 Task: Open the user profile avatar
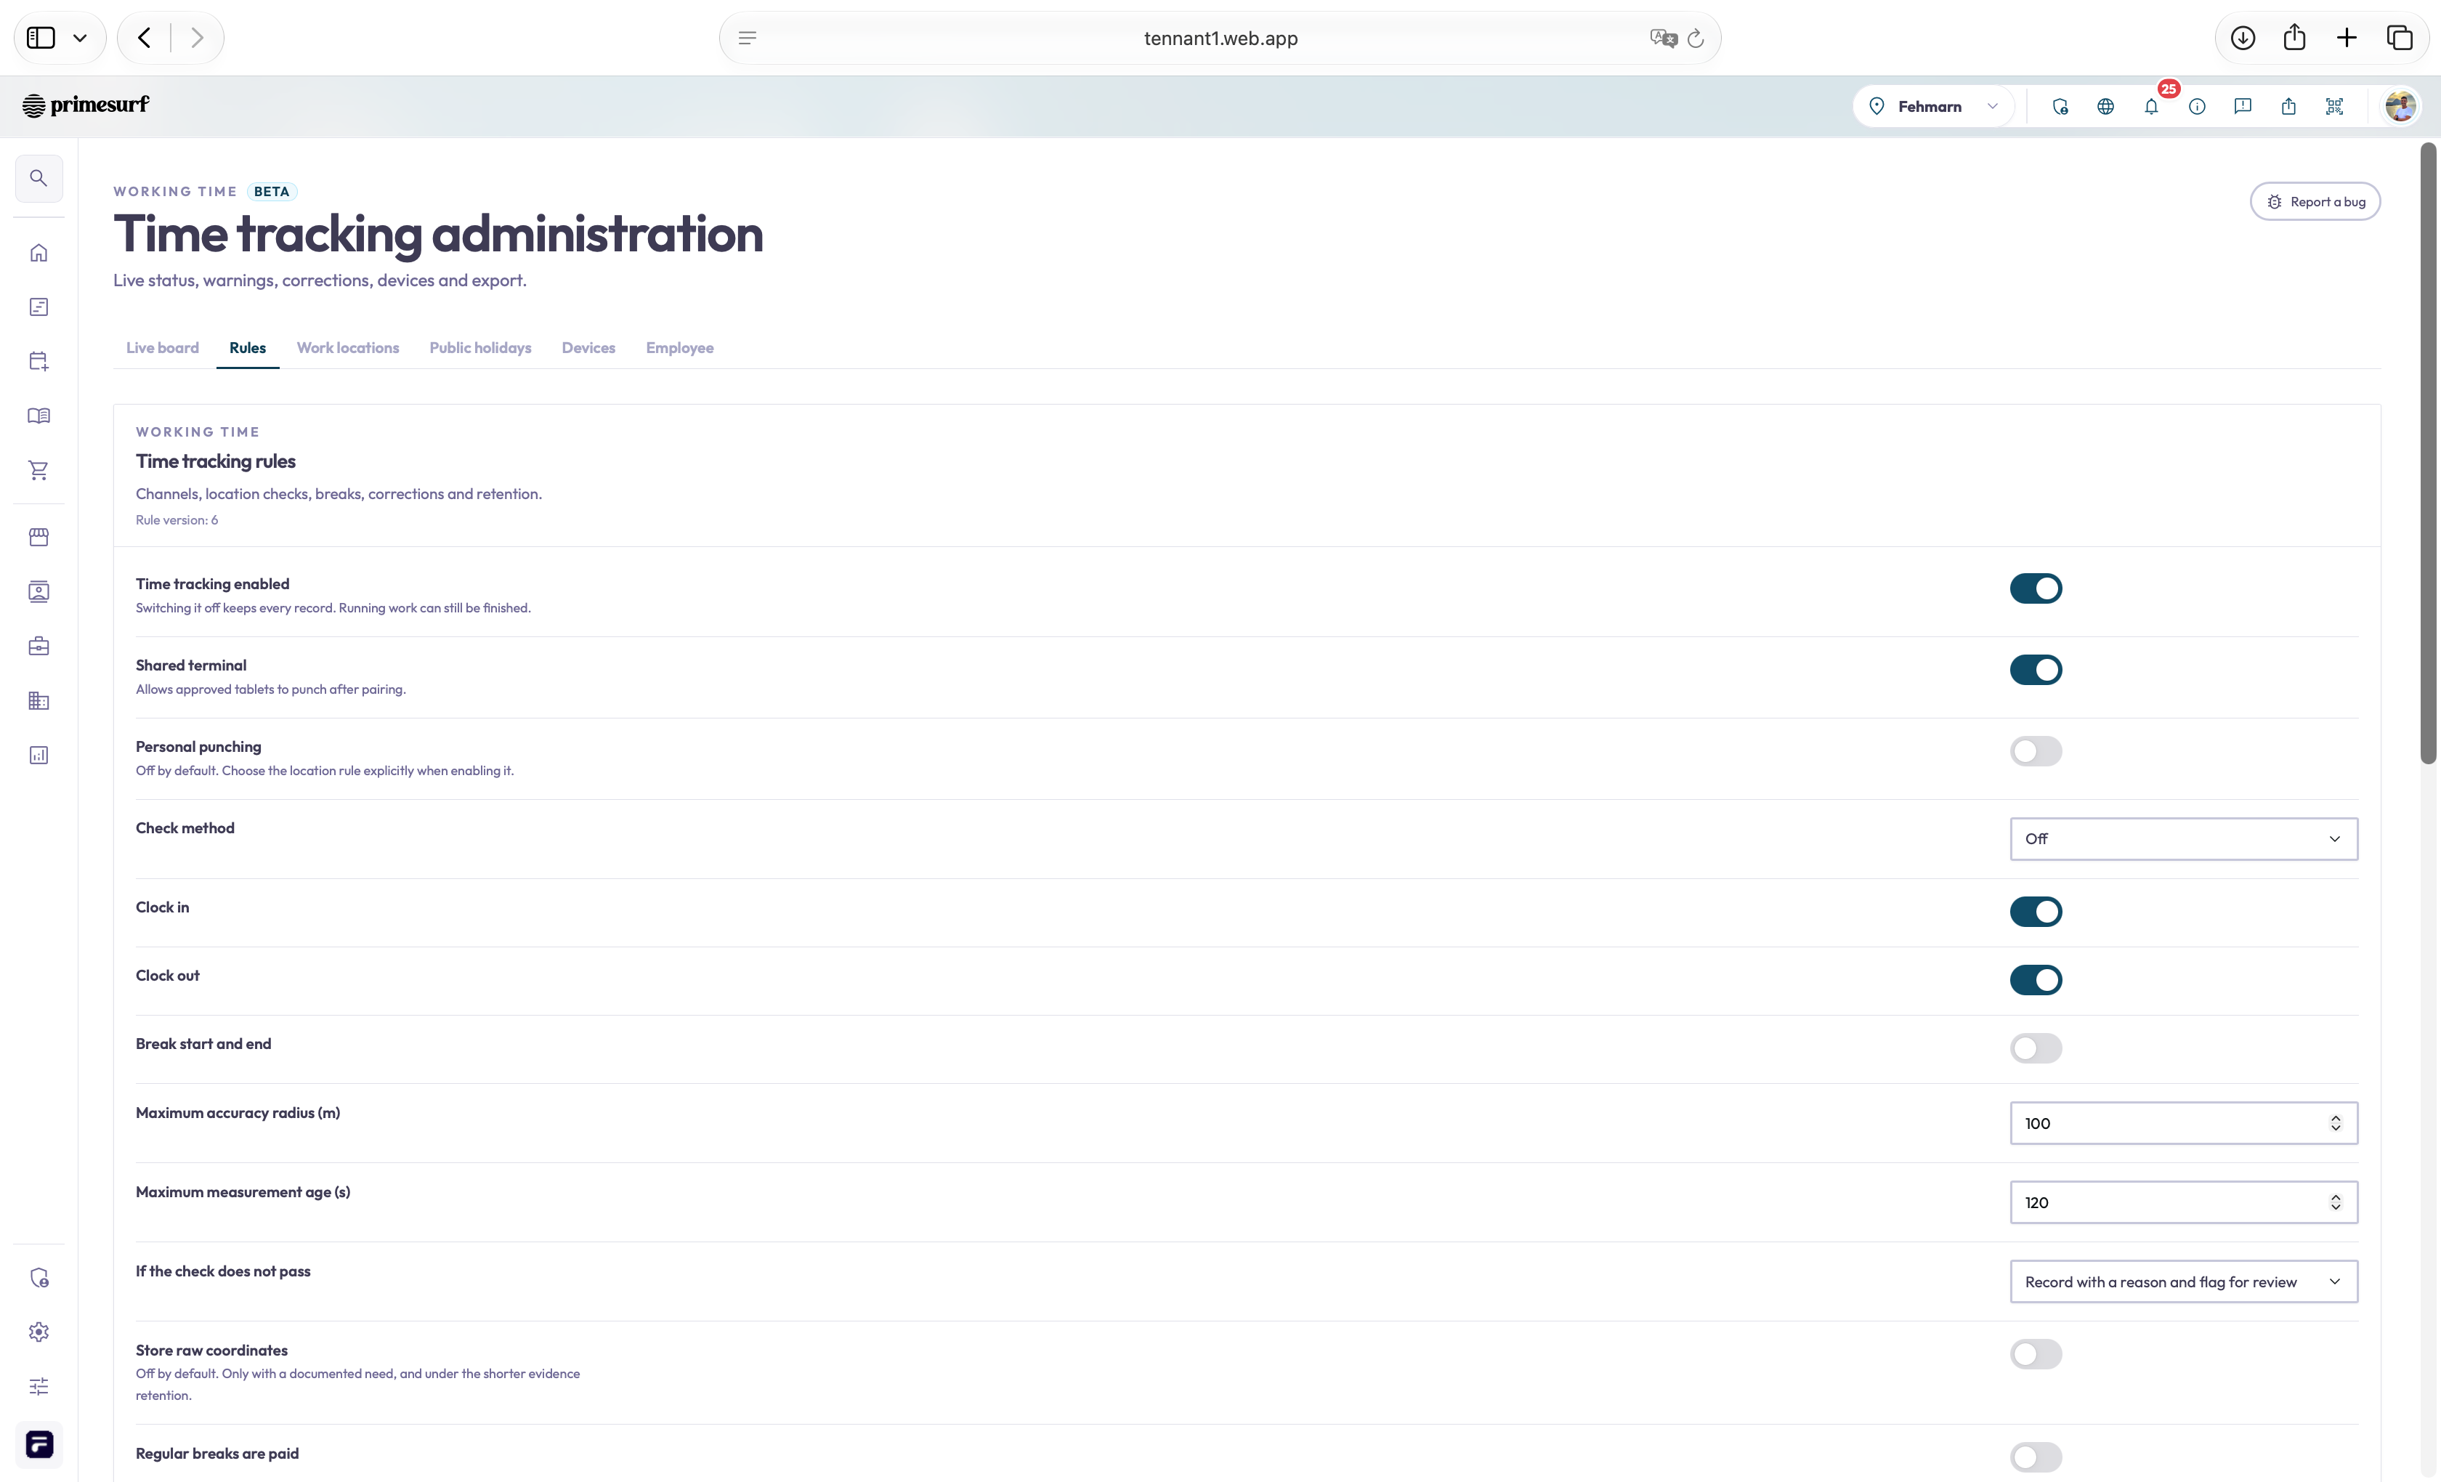pos(2400,106)
